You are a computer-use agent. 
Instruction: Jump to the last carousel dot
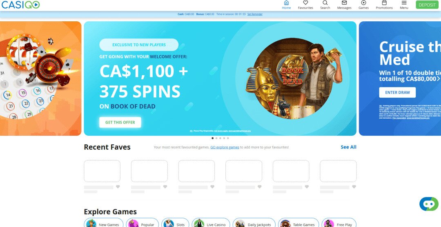click(x=228, y=138)
